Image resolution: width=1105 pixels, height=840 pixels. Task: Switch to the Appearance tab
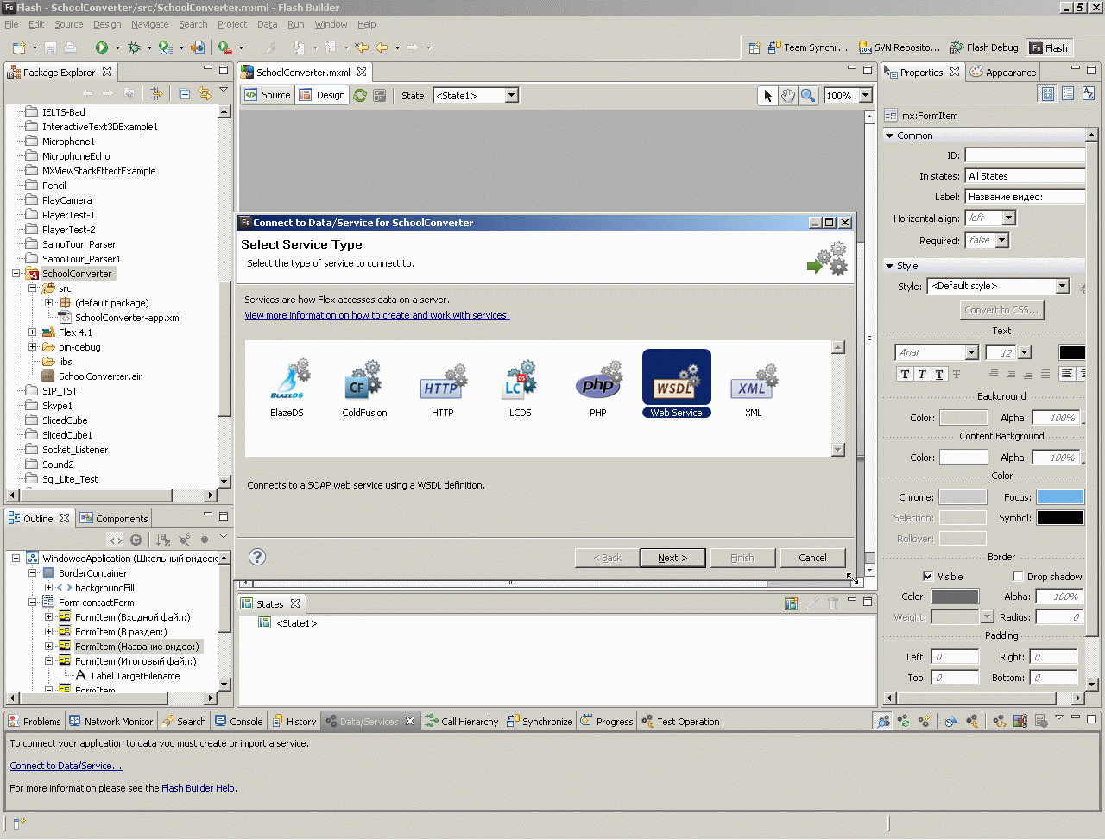click(1002, 73)
